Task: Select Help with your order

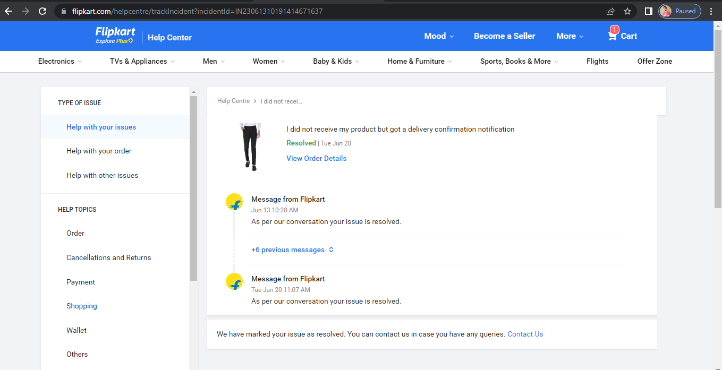Action: coord(99,151)
